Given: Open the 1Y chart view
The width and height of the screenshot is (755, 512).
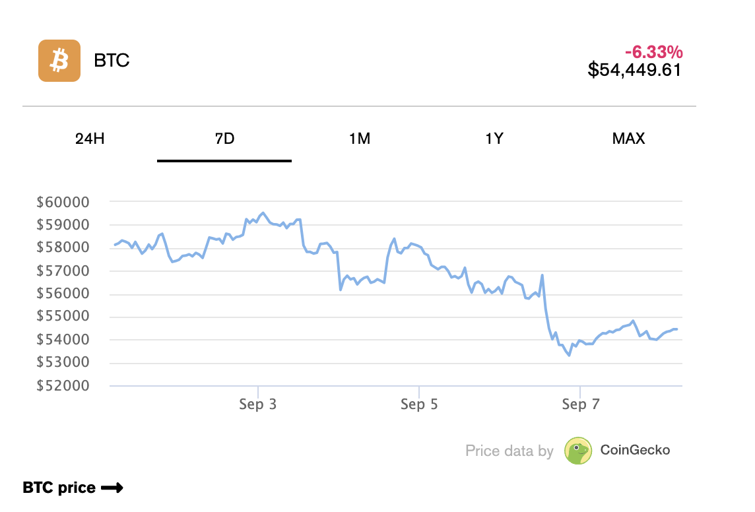Looking at the screenshot, I should (x=494, y=139).
